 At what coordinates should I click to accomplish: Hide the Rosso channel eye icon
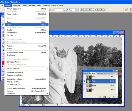click(84, 81)
